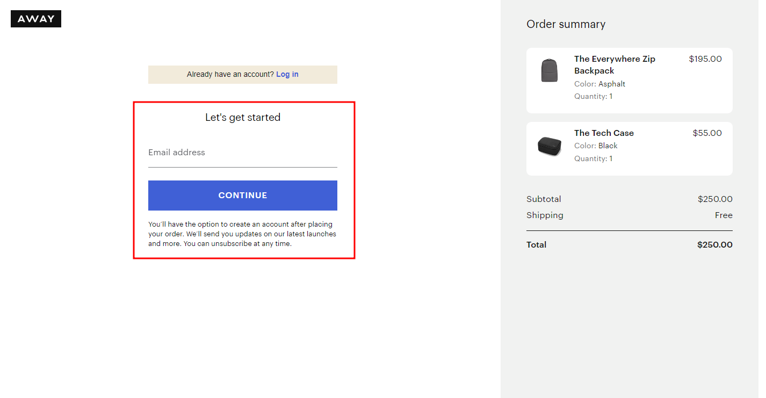Screen dimensions: 766x398
Task: Click the Asphalt color label
Action: pyautogui.click(x=612, y=84)
